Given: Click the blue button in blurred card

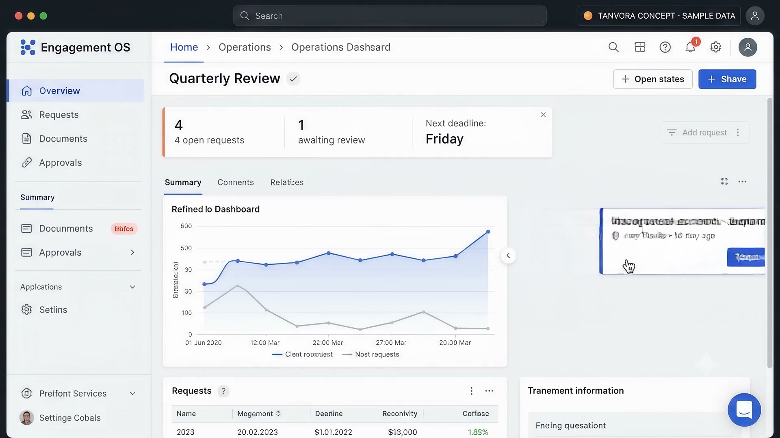Looking at the screenshot, I should 746,257.
